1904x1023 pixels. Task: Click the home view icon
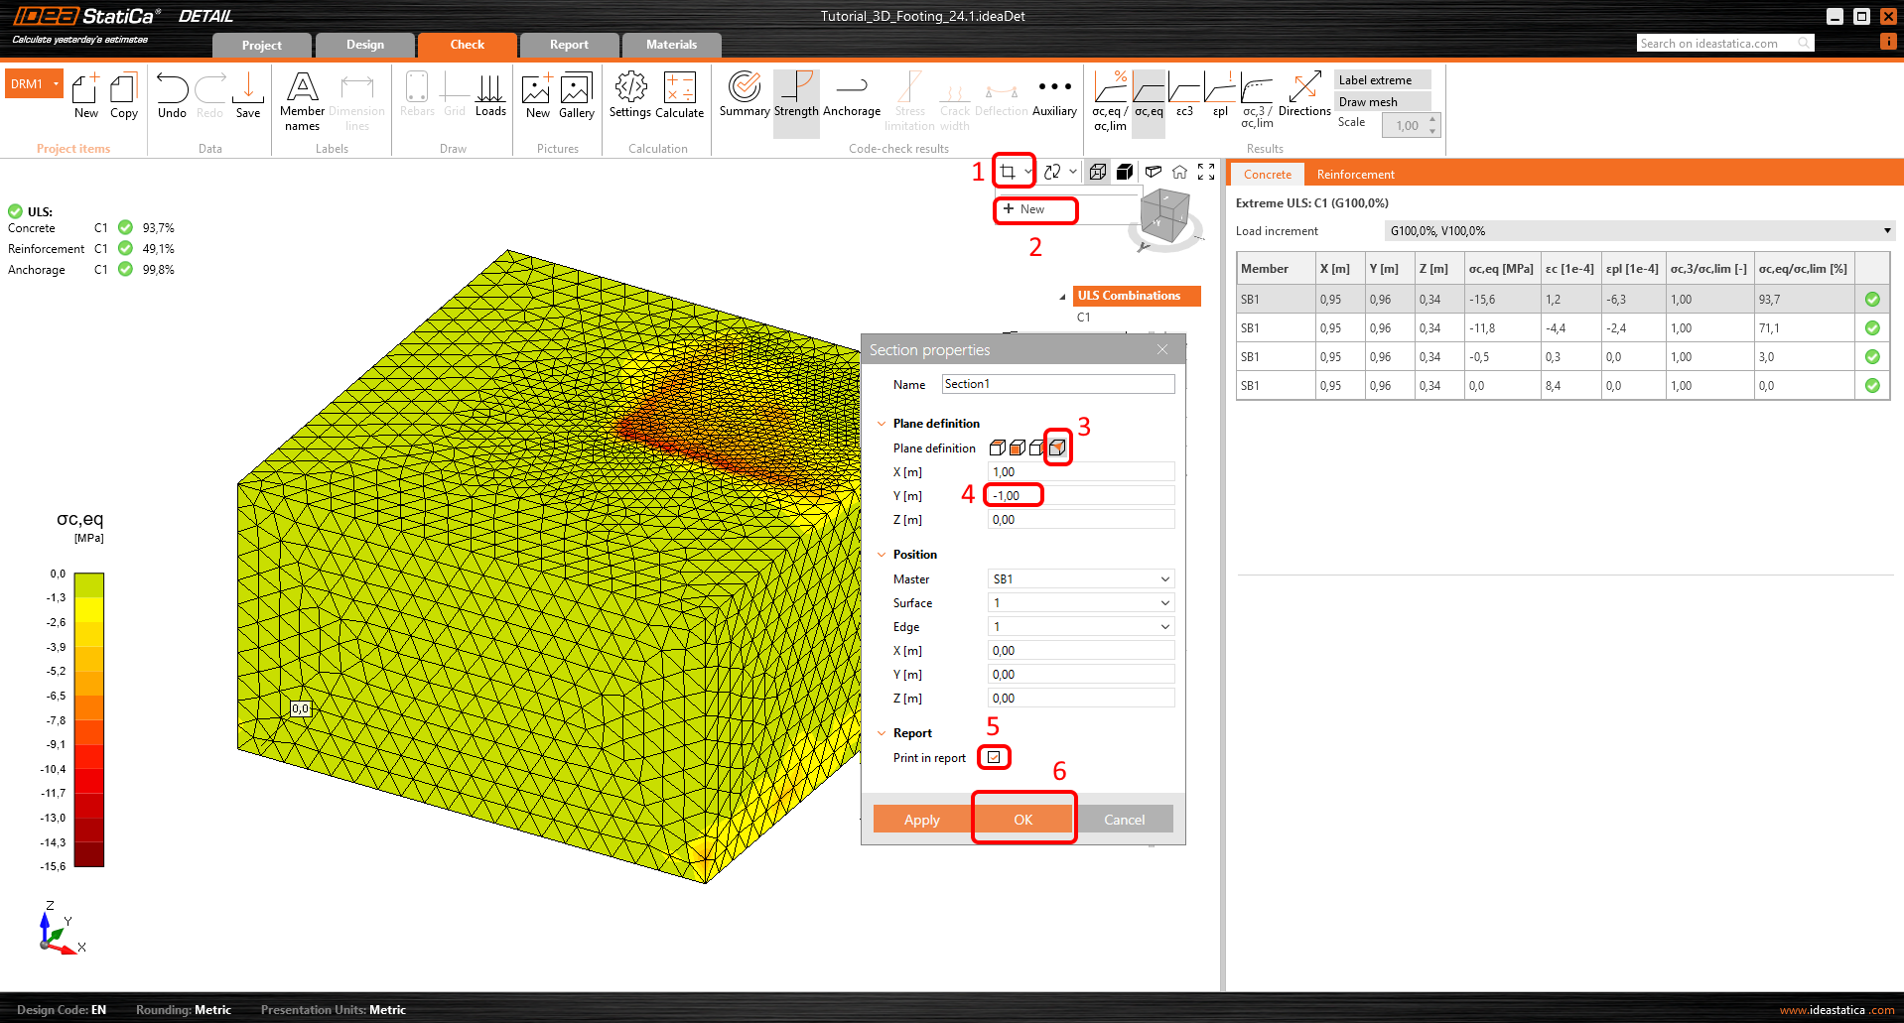pyautogui.click(x=1179, y=172)
